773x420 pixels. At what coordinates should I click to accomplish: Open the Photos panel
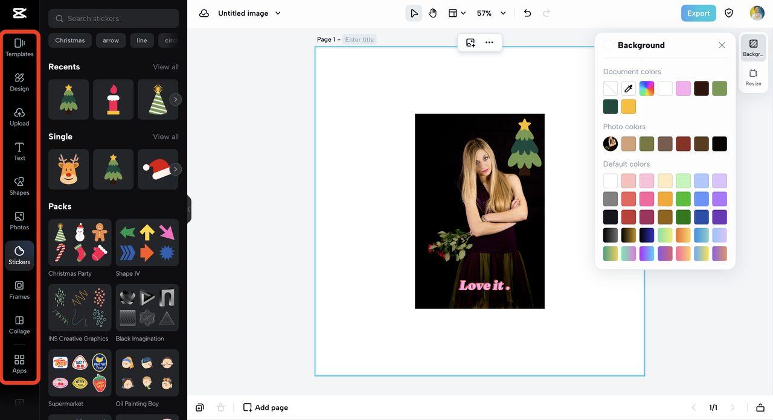tap(19, 221)
